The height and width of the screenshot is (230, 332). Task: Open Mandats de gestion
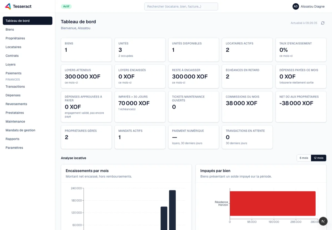27,130
